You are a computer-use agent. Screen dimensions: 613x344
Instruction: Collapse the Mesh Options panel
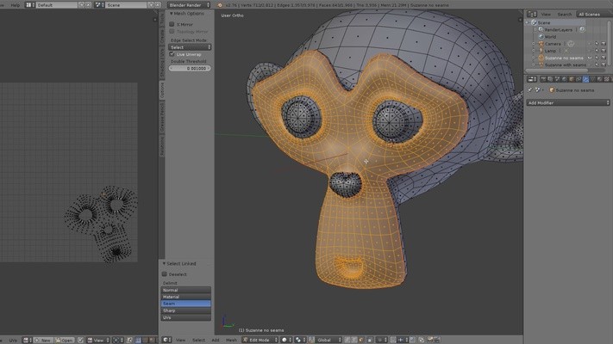tap(172, 13)
